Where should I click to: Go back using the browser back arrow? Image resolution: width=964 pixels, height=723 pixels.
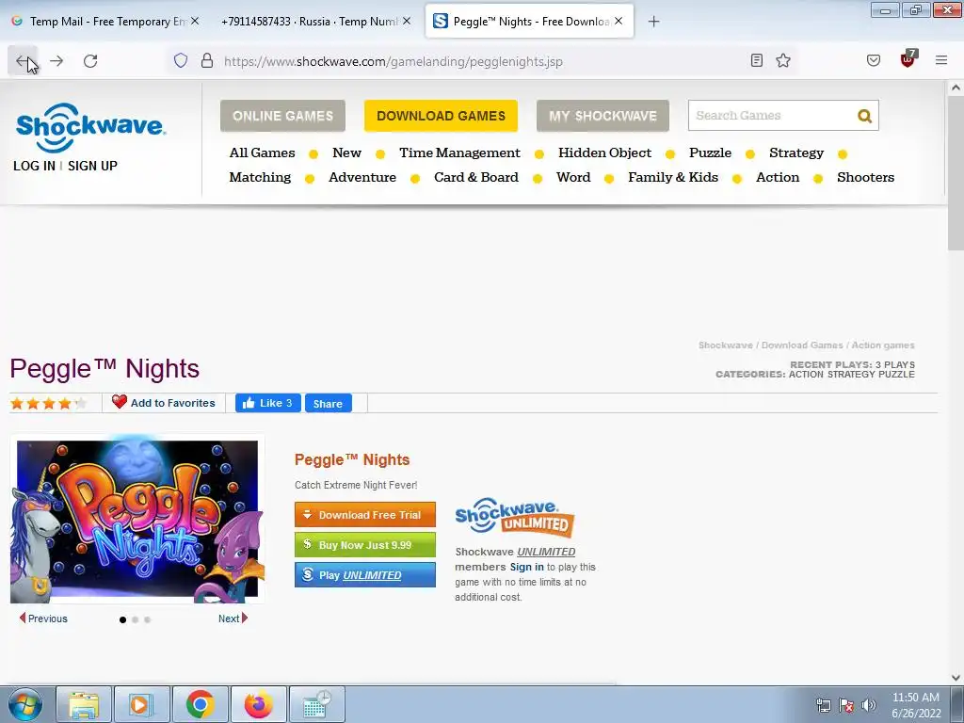23,61
